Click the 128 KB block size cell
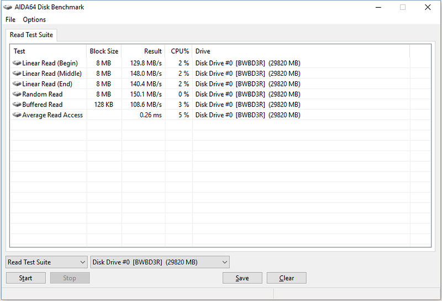 pyautogui.click(x=103, y=105)
